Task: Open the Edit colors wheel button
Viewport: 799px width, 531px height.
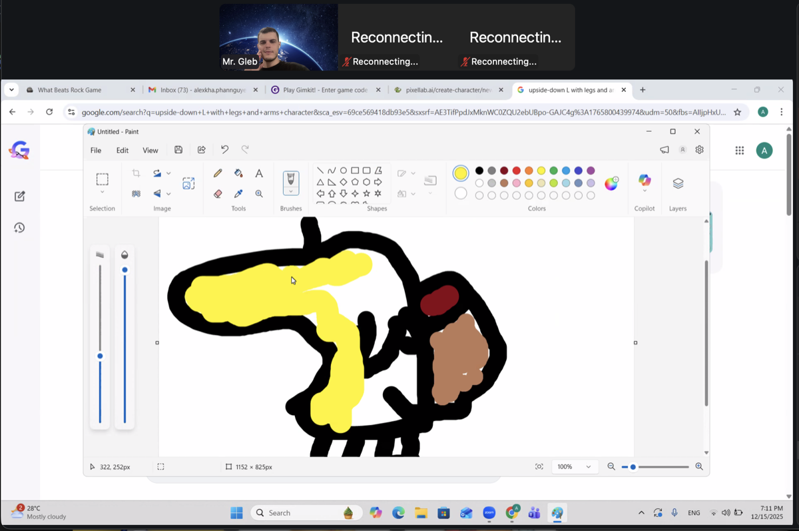Action: point(611,184)
